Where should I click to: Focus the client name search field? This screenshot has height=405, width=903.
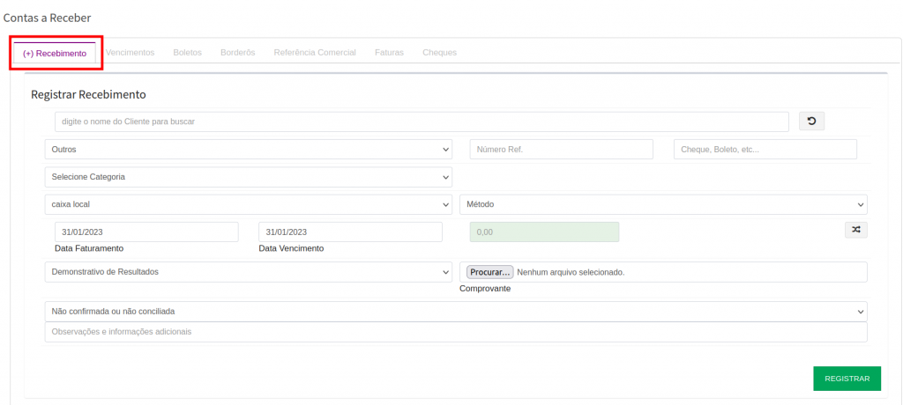pos(422,121)
